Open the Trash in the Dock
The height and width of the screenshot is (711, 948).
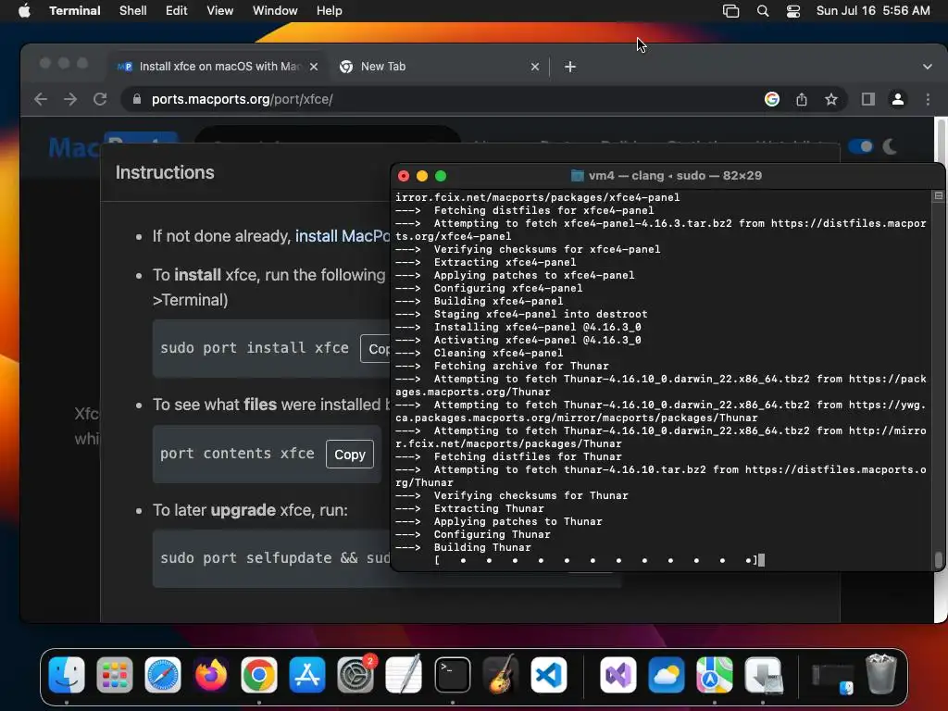[x=881, y=674]
